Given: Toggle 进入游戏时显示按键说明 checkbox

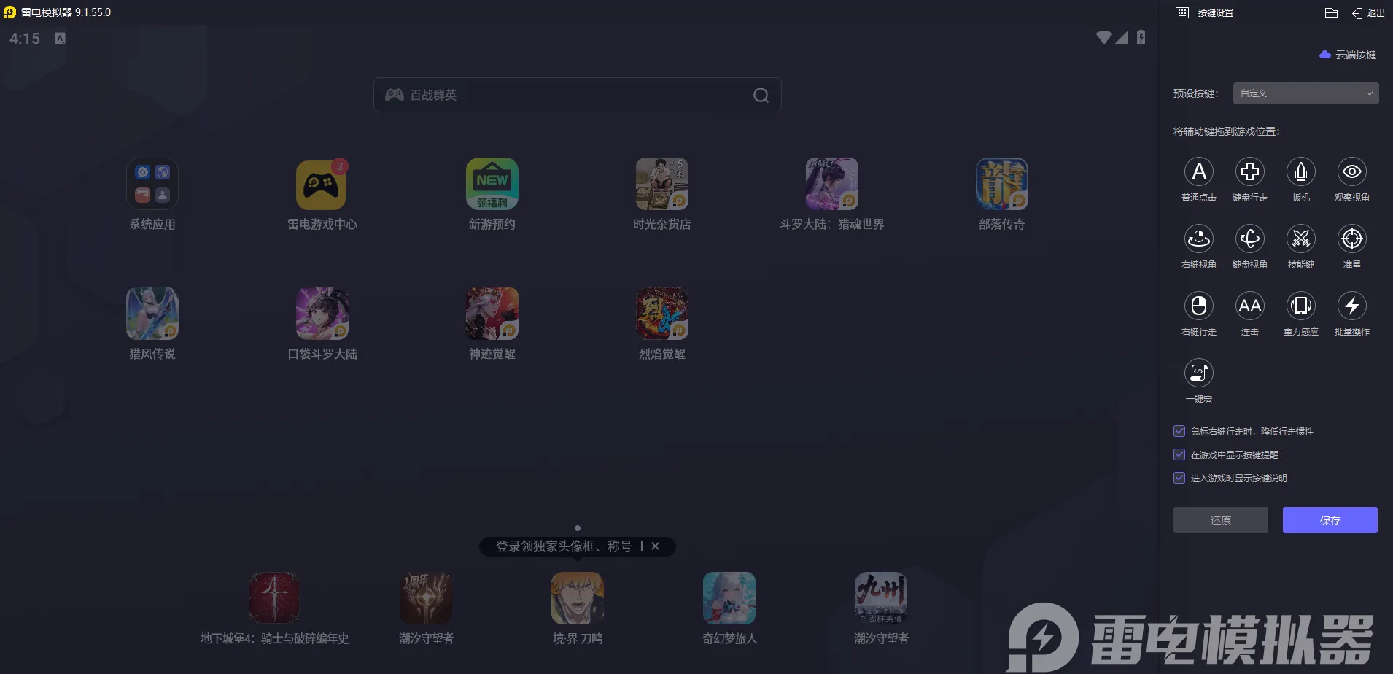Looking at the screenshot, I should 1179,478.
